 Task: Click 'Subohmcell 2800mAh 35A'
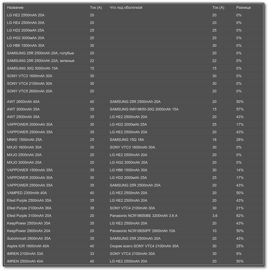(29, 239)
